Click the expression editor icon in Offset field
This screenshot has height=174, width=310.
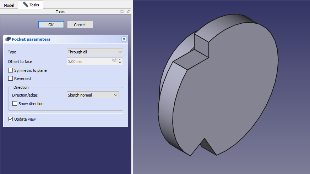click(114, 60)
